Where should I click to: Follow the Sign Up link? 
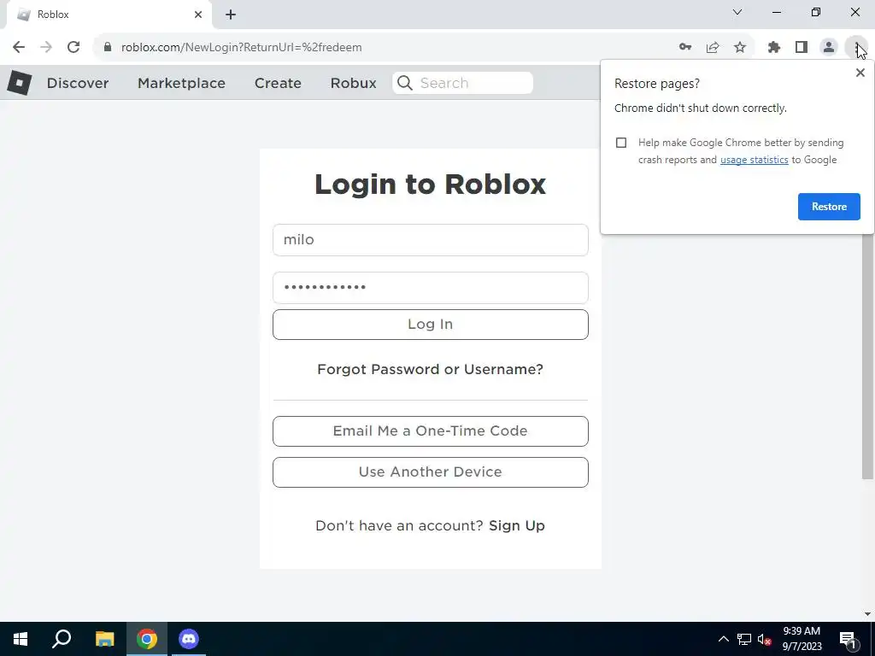(517, 525)
